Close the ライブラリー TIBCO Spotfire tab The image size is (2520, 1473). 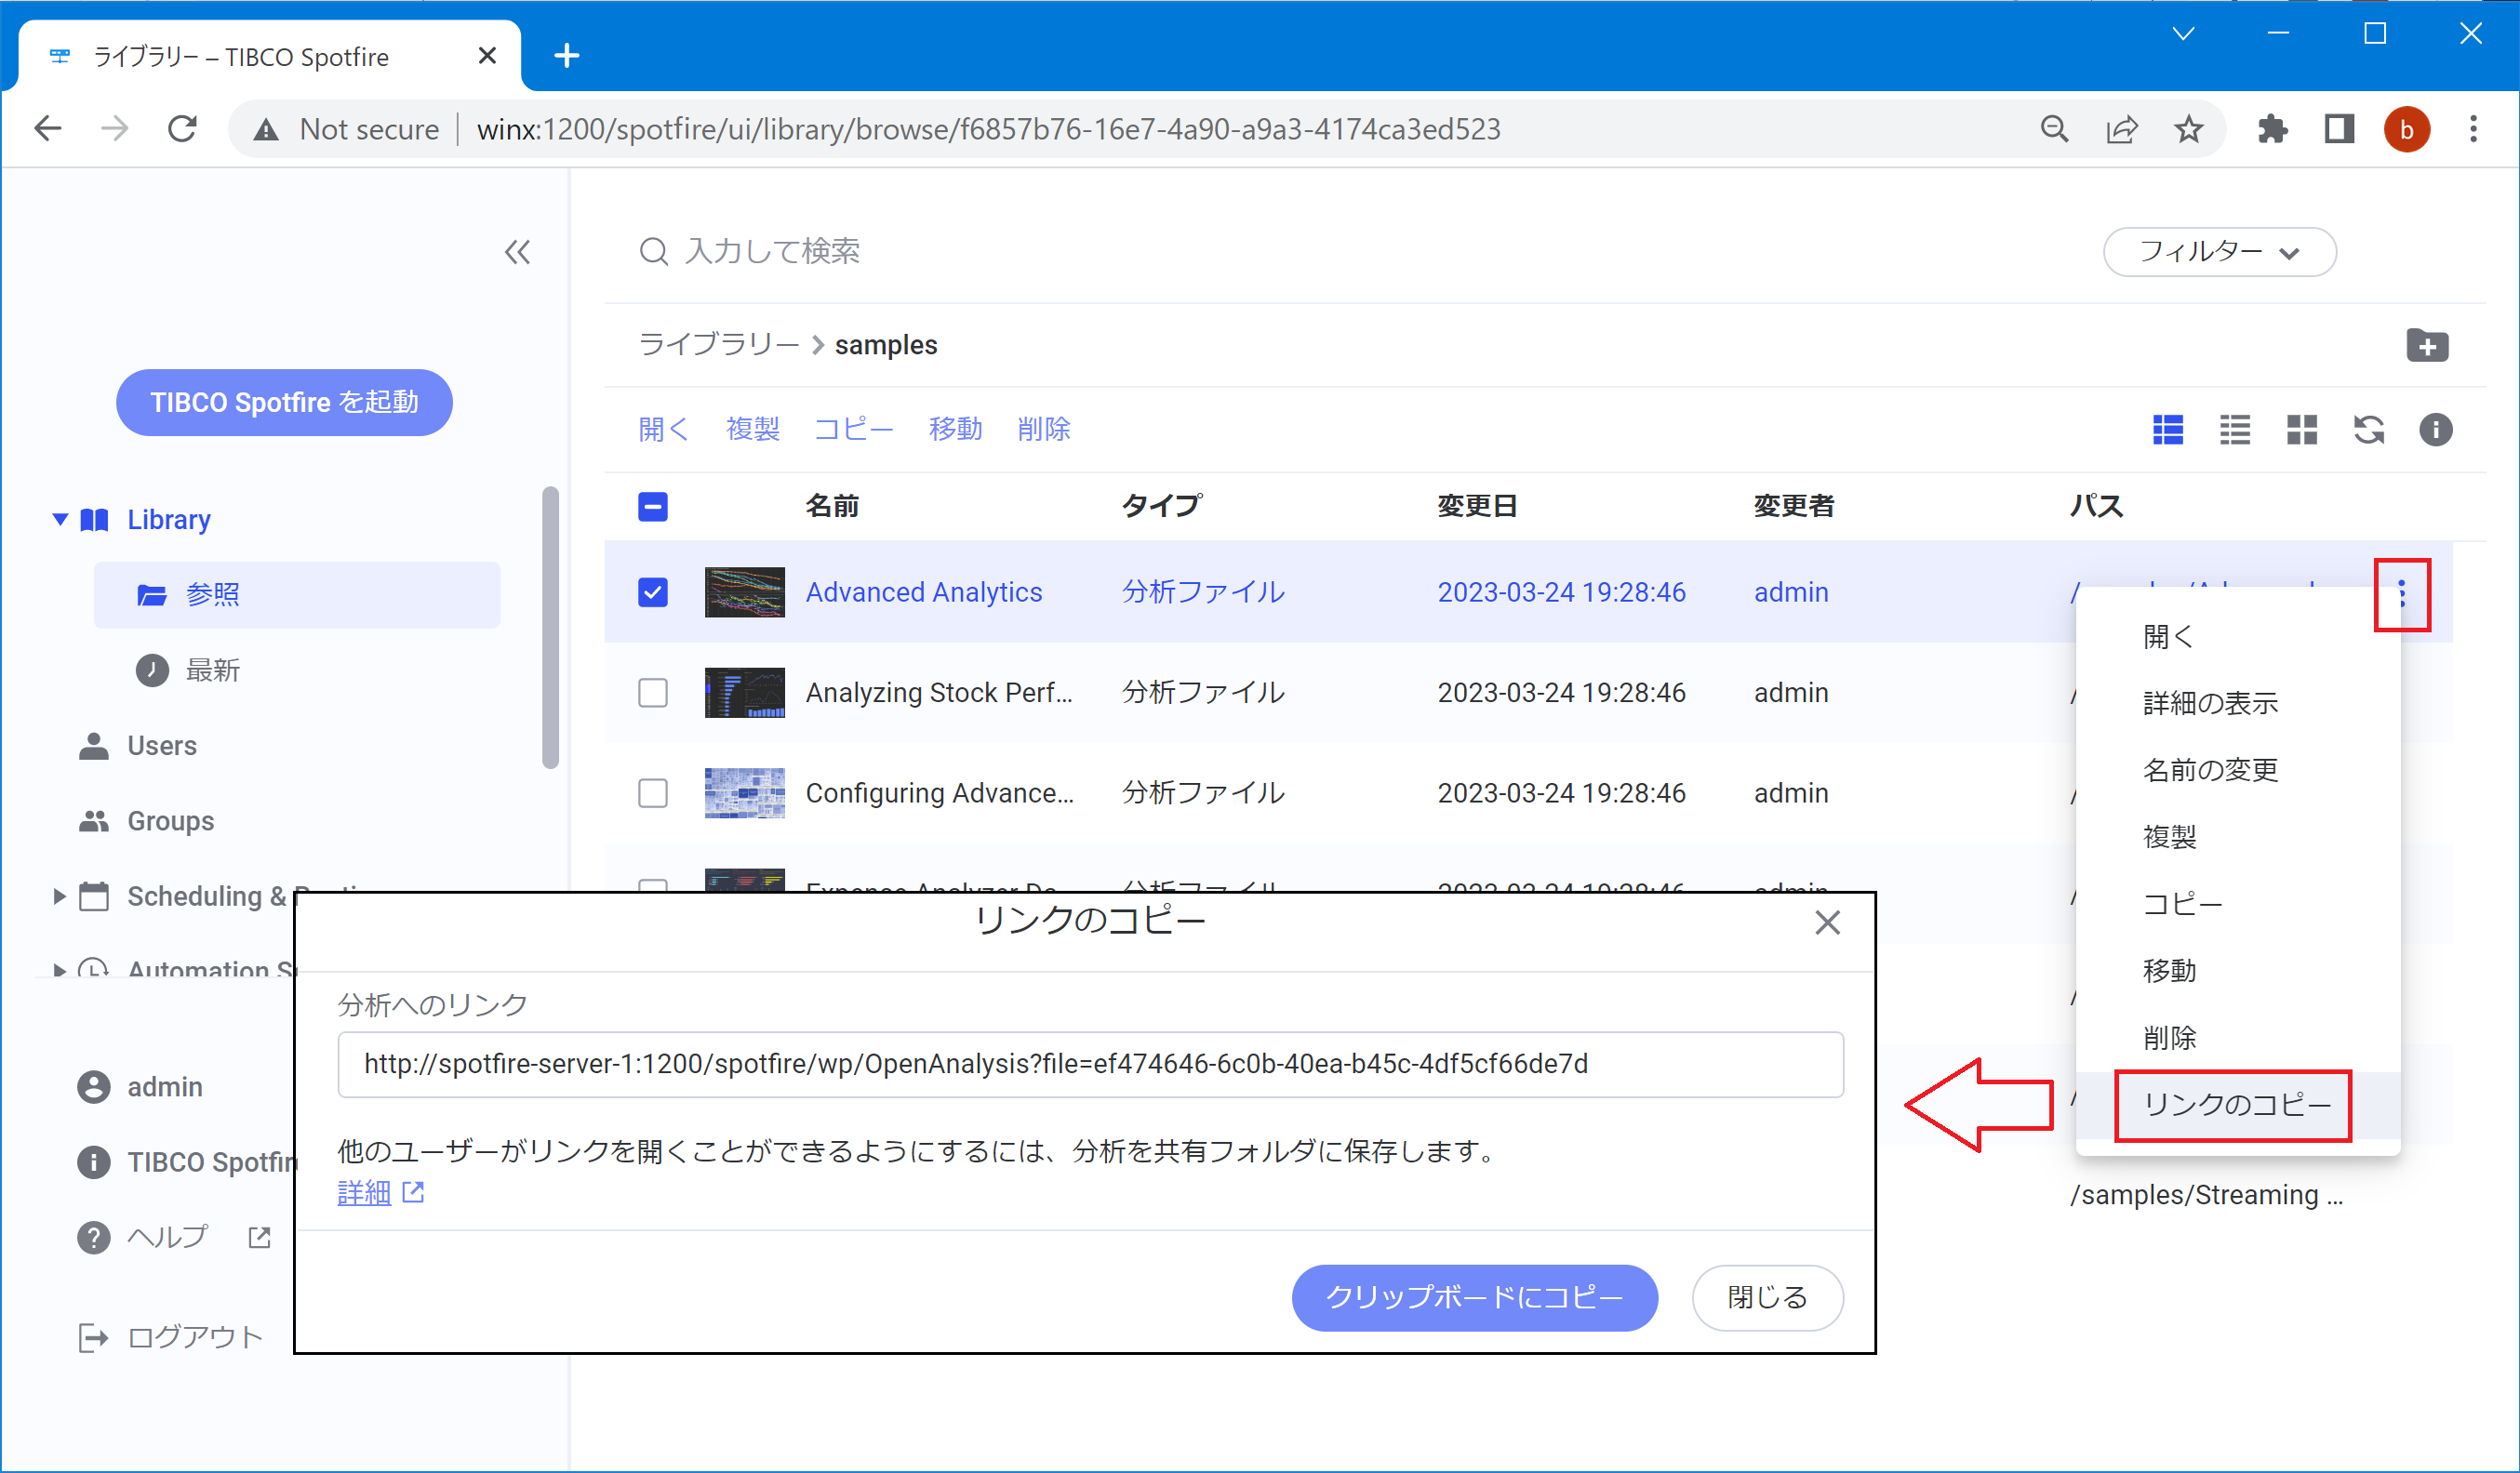(487, 56)
